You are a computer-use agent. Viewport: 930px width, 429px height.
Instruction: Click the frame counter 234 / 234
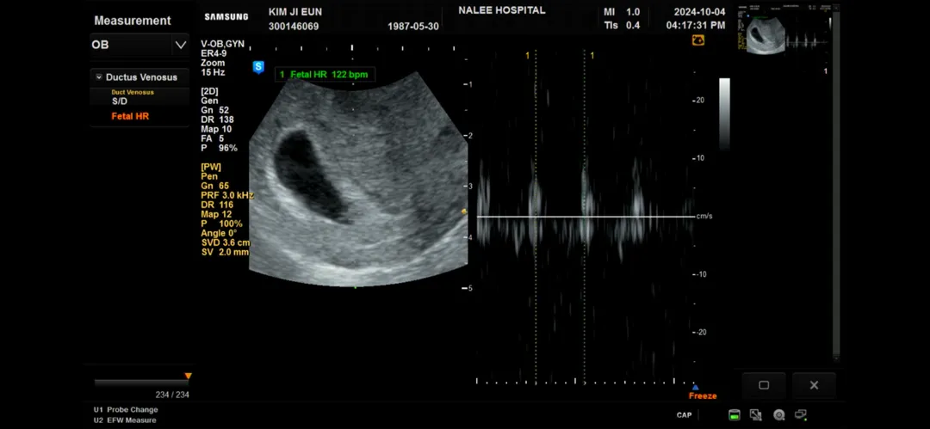click(172, 395)
